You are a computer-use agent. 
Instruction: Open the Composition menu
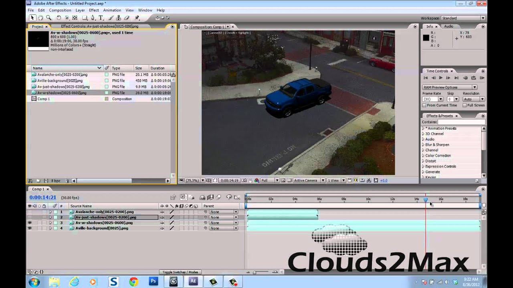coord(60,10)
